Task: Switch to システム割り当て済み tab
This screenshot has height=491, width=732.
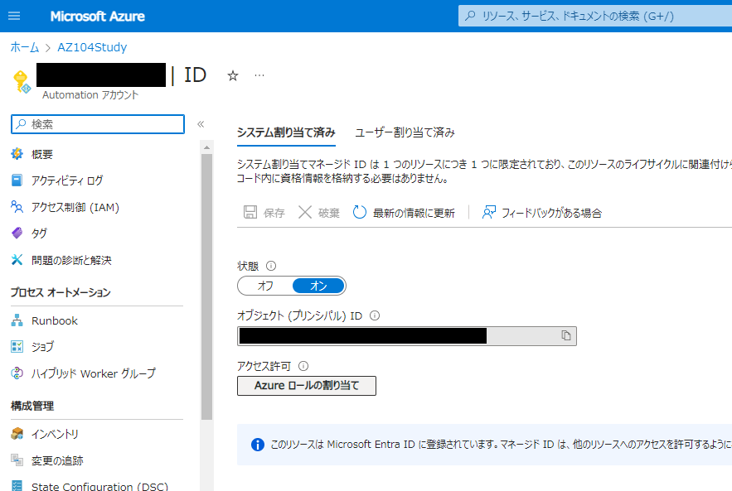Action: point(286,132)
